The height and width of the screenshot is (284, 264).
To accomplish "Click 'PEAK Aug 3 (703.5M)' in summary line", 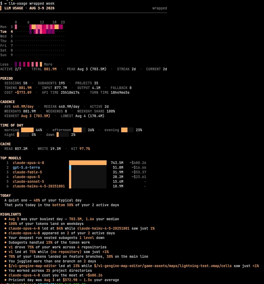I will pyautogui.click(x=87, y=69).
